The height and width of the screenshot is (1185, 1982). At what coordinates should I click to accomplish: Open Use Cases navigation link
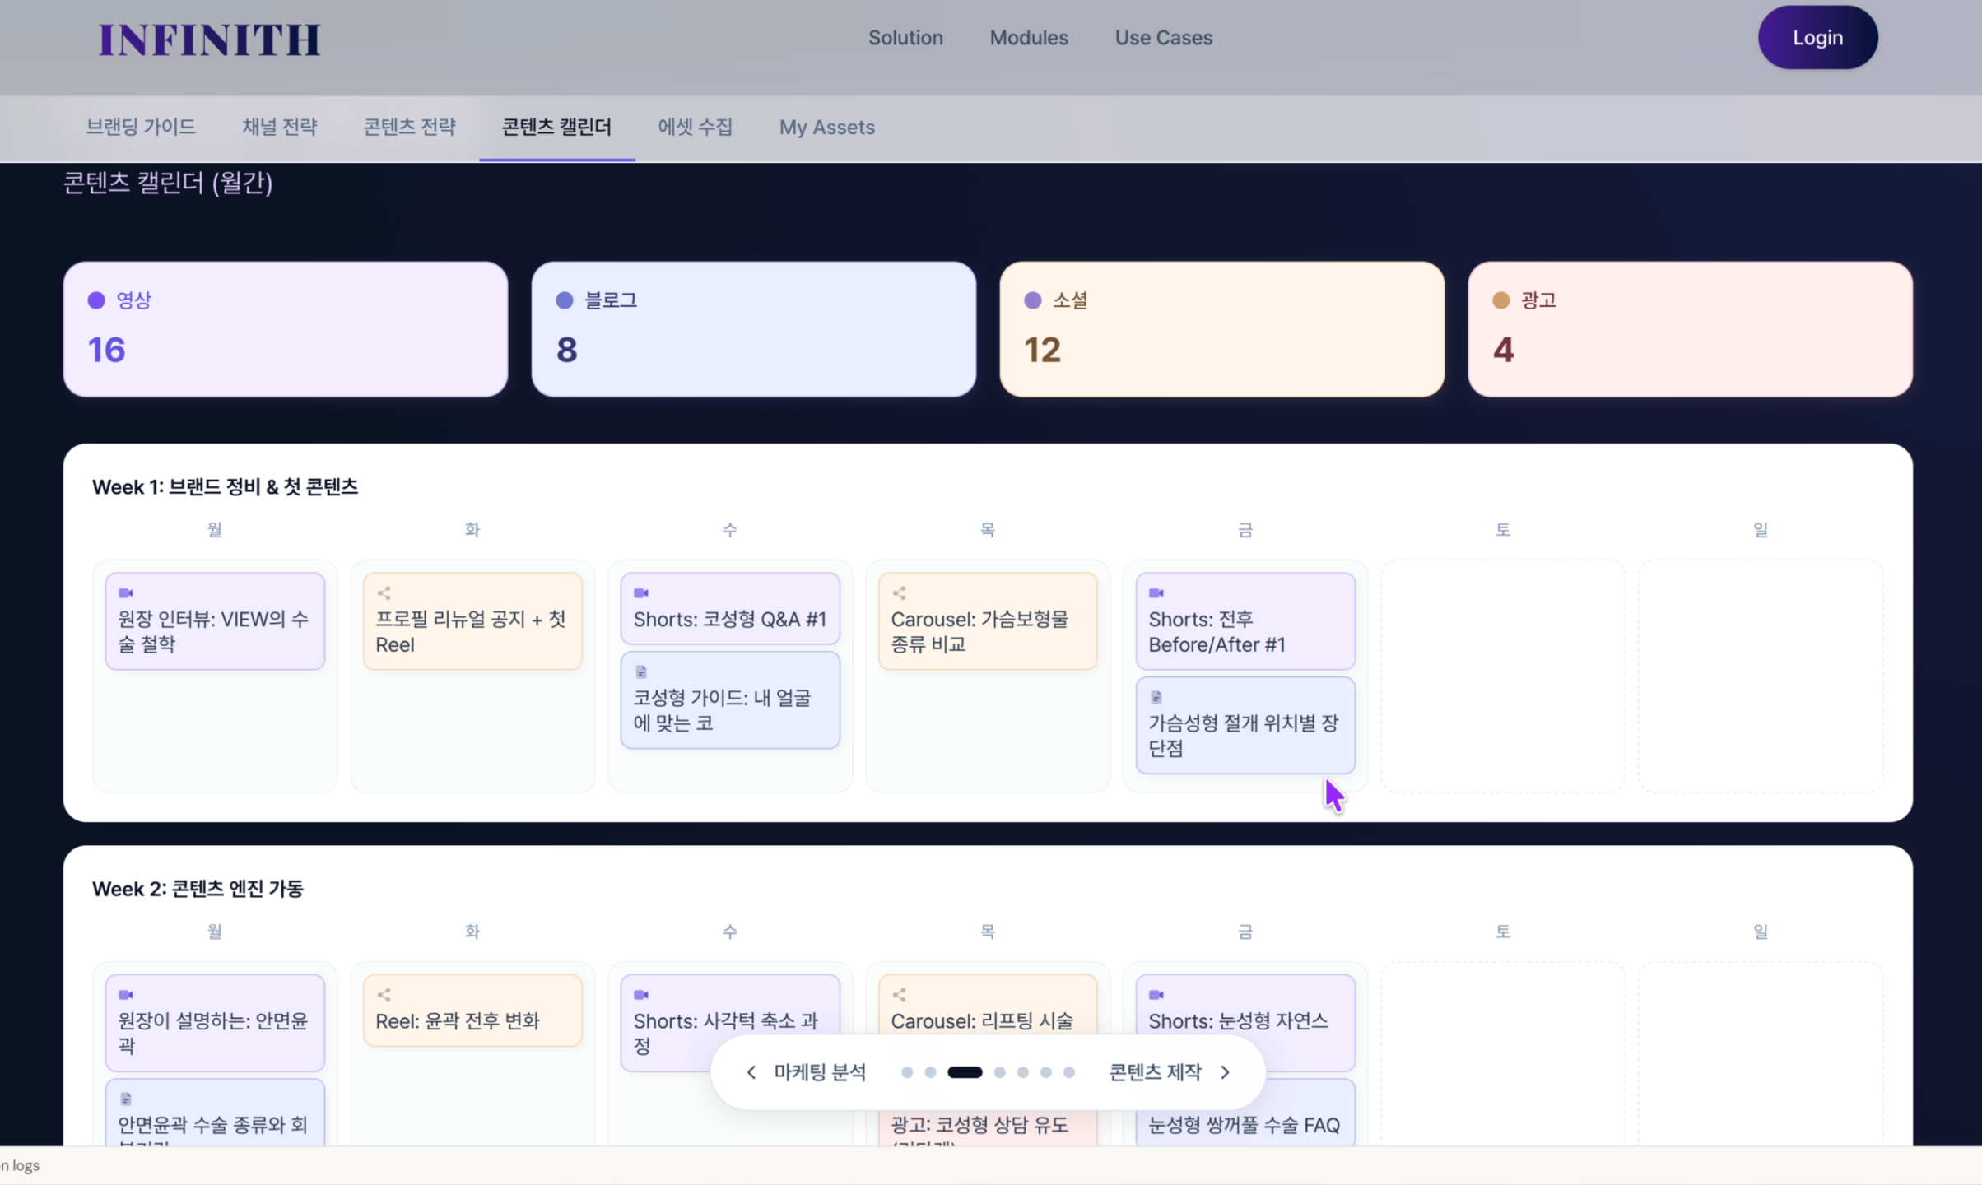[1163, 38]
